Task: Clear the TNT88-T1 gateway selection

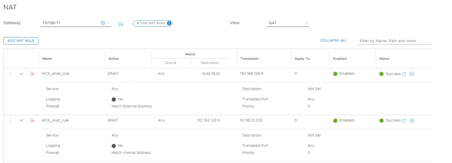Action: [103, 23]
